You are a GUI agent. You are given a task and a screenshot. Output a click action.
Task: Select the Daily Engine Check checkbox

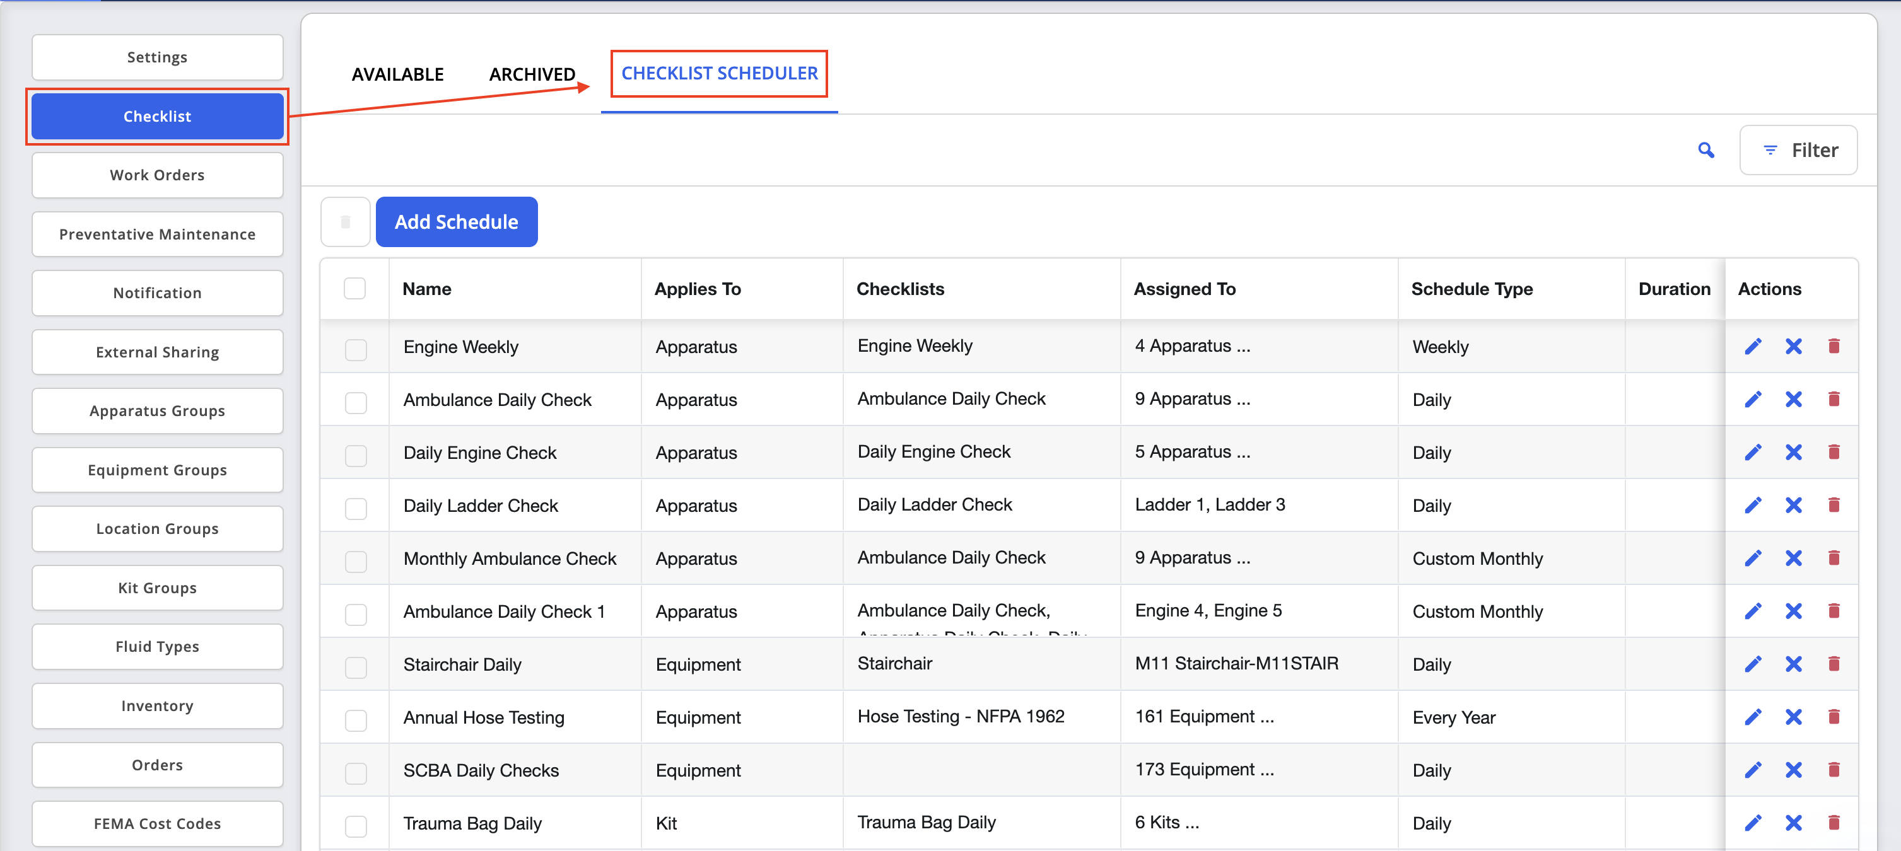point(356,456)
